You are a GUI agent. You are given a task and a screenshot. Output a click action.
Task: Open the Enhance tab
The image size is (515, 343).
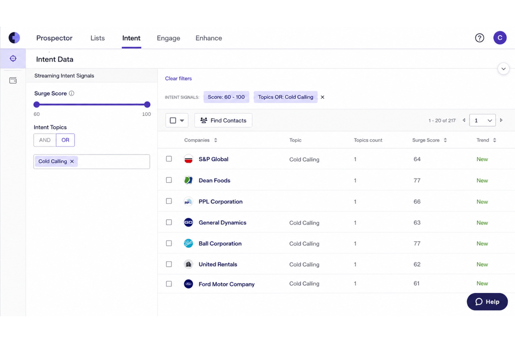(x=209, y=38)
